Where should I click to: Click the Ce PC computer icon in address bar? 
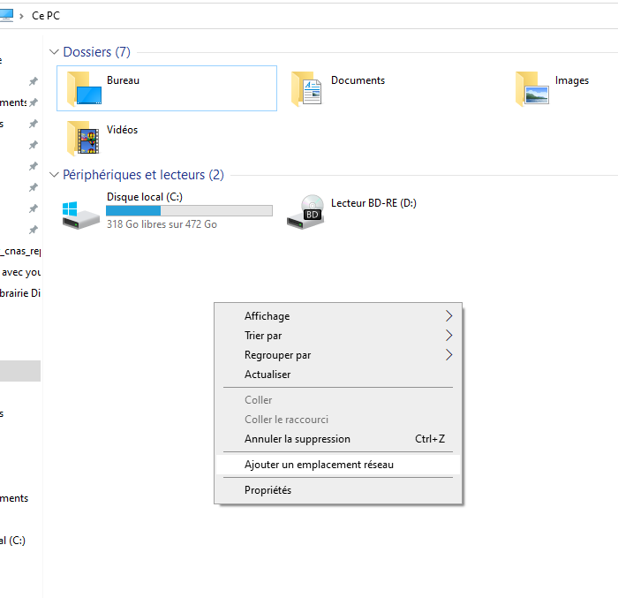(x=5, y=16)
